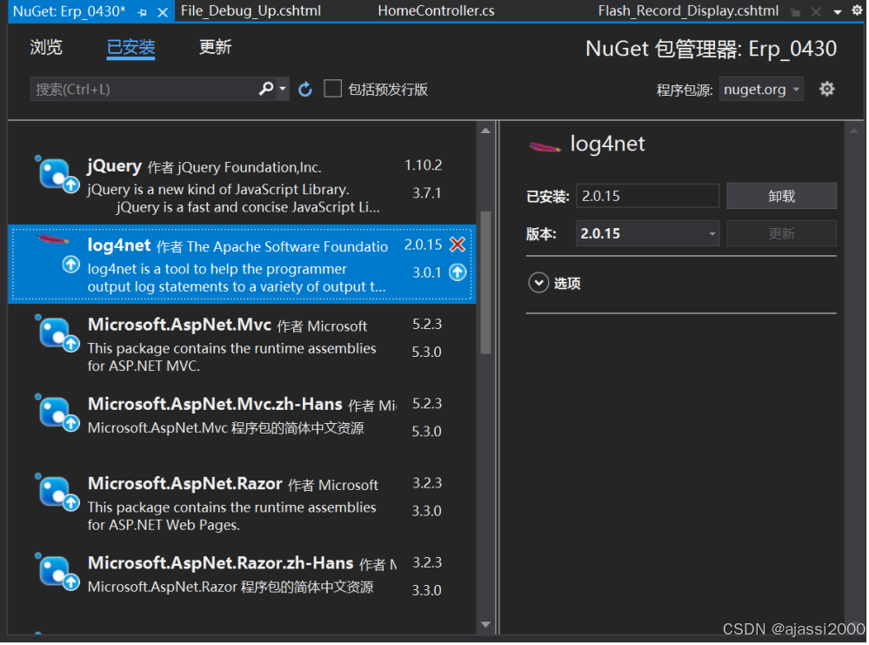The image size is (869, 645).
Task: Select Microsoft.AspNet.Razor.zh-Hans package name
Action: (221, 563)
